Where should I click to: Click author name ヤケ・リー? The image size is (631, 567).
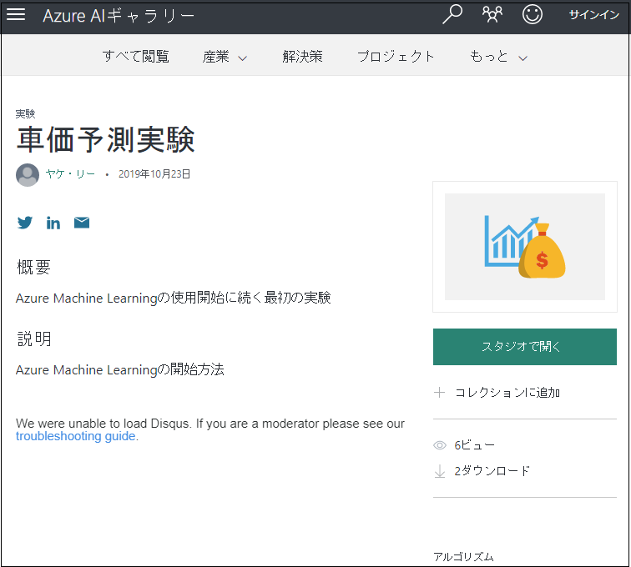pyautogui.click(x=70, y=174)
